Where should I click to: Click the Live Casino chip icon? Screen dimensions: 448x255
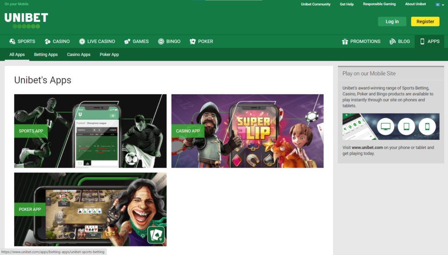point(82,41)
